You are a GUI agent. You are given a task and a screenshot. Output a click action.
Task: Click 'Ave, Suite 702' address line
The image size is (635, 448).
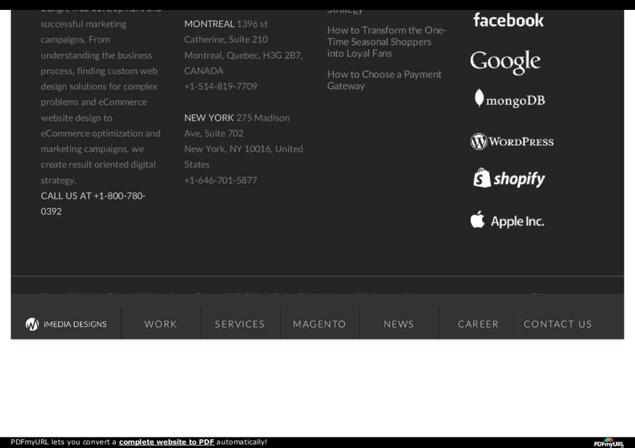click(214, 133)
